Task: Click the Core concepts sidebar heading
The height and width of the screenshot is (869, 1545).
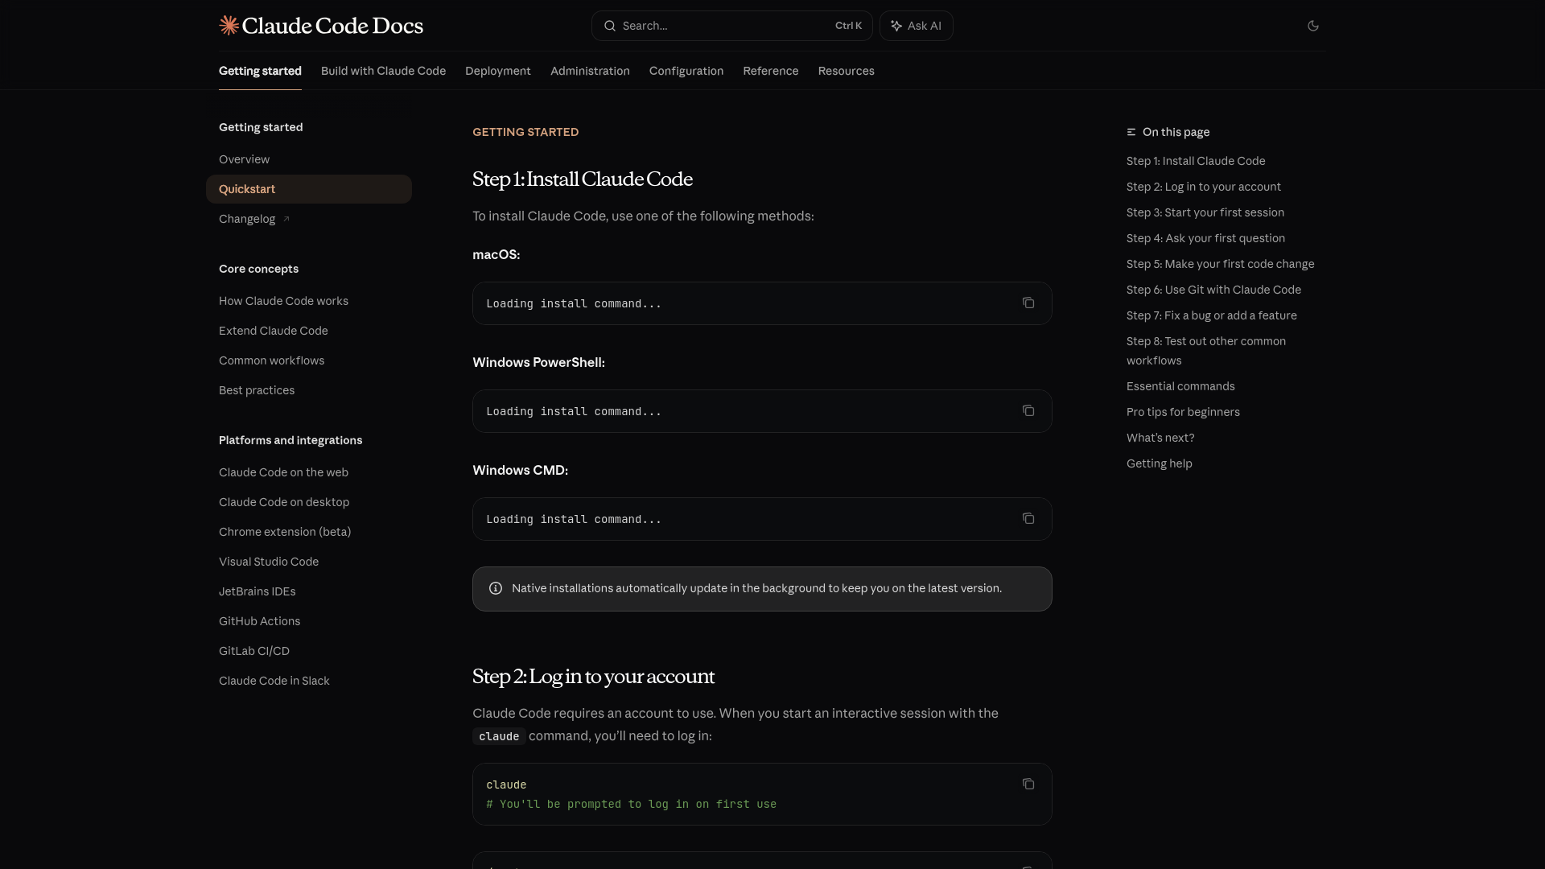Action: pos(258,269)
